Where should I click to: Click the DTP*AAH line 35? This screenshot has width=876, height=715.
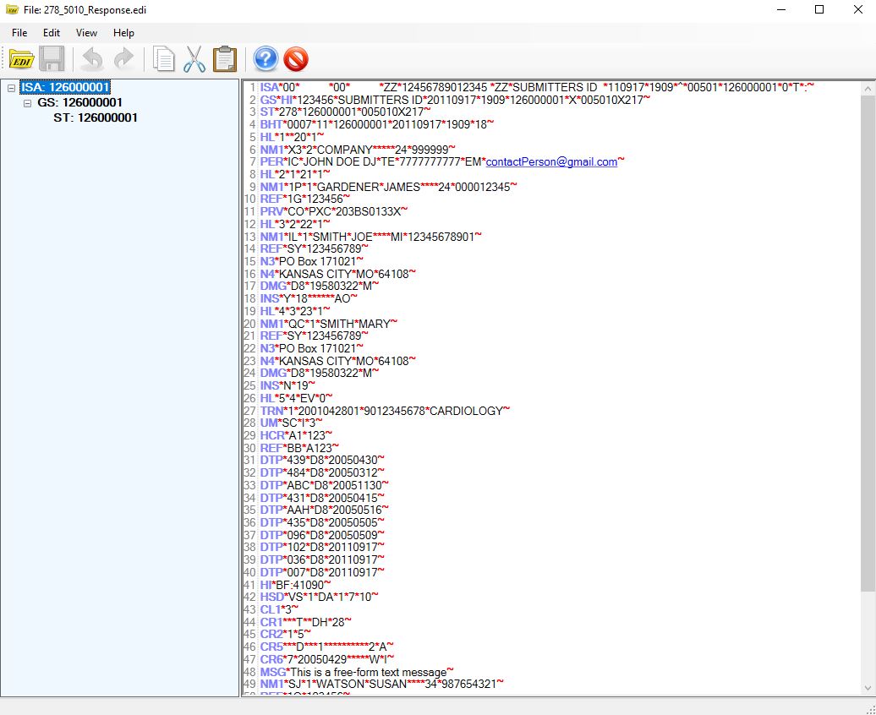point(325,510)
